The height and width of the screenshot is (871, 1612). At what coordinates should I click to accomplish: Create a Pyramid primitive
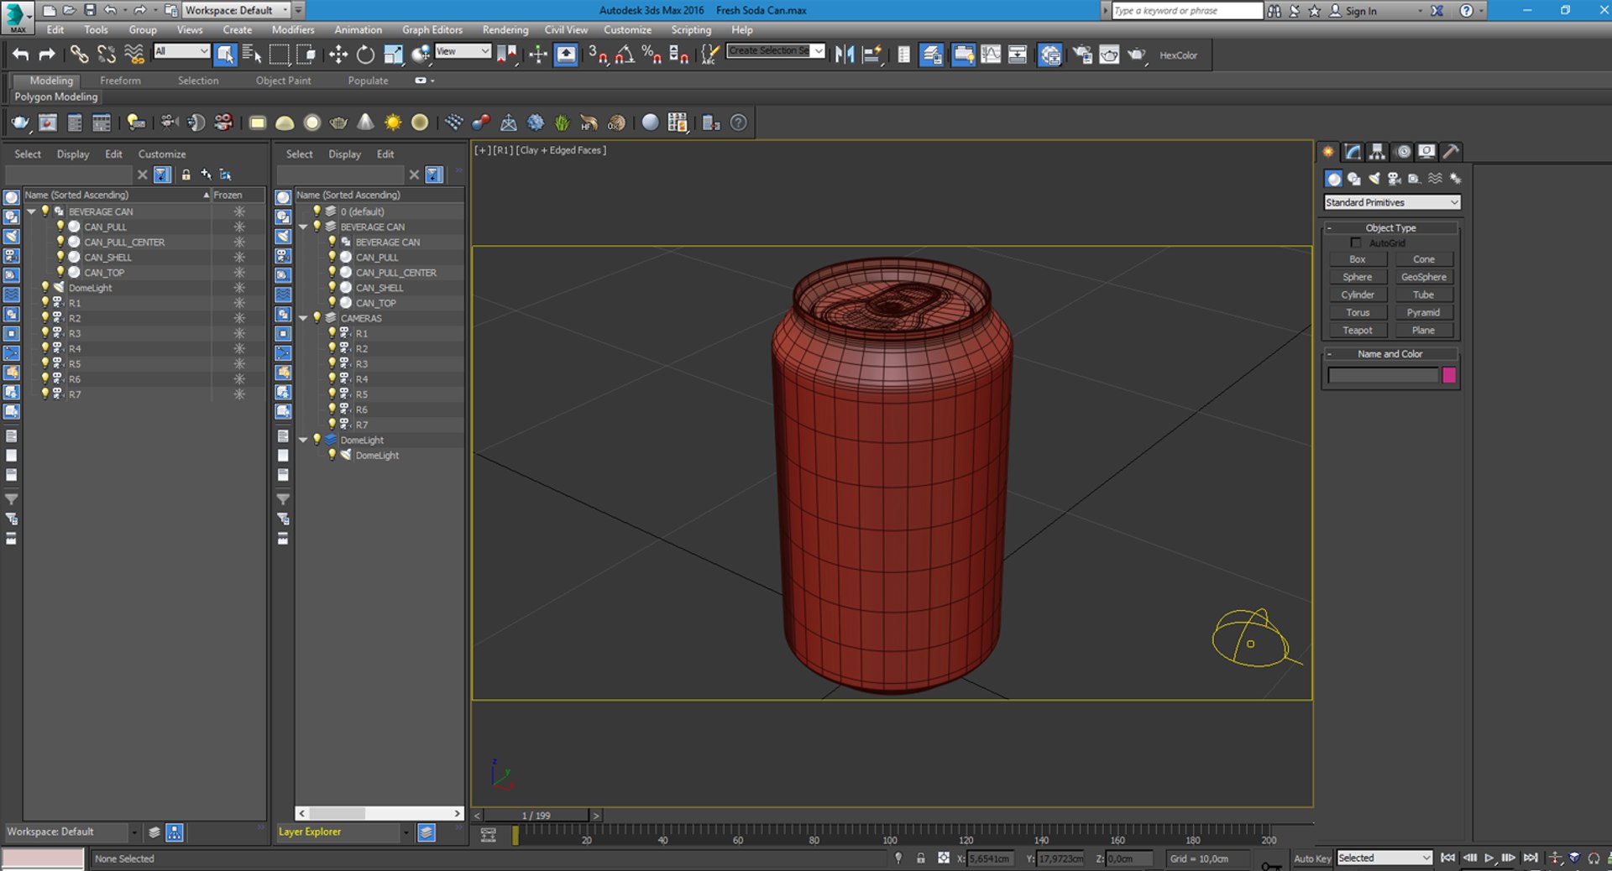(1424, 312)
